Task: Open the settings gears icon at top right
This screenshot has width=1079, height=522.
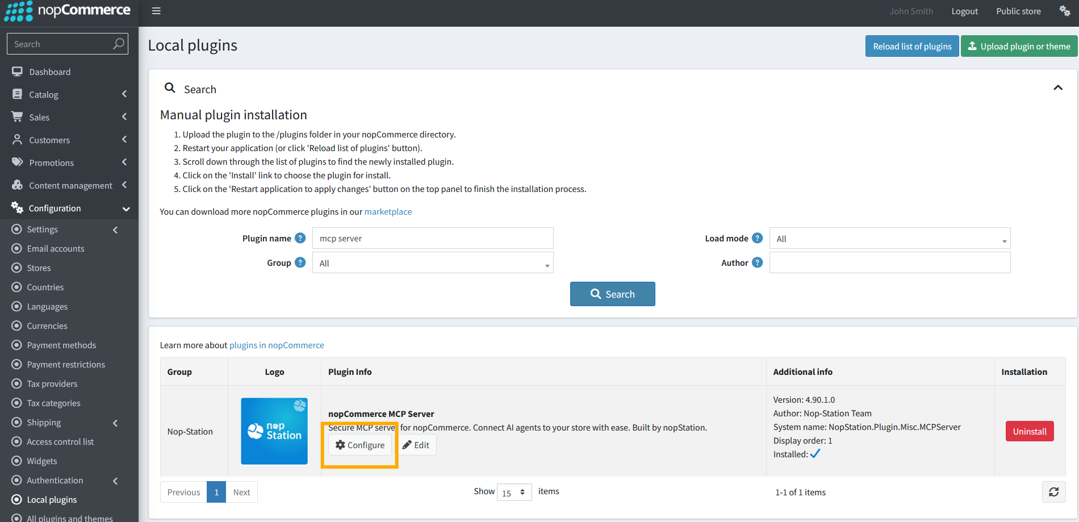Action: coord(1065,11)
